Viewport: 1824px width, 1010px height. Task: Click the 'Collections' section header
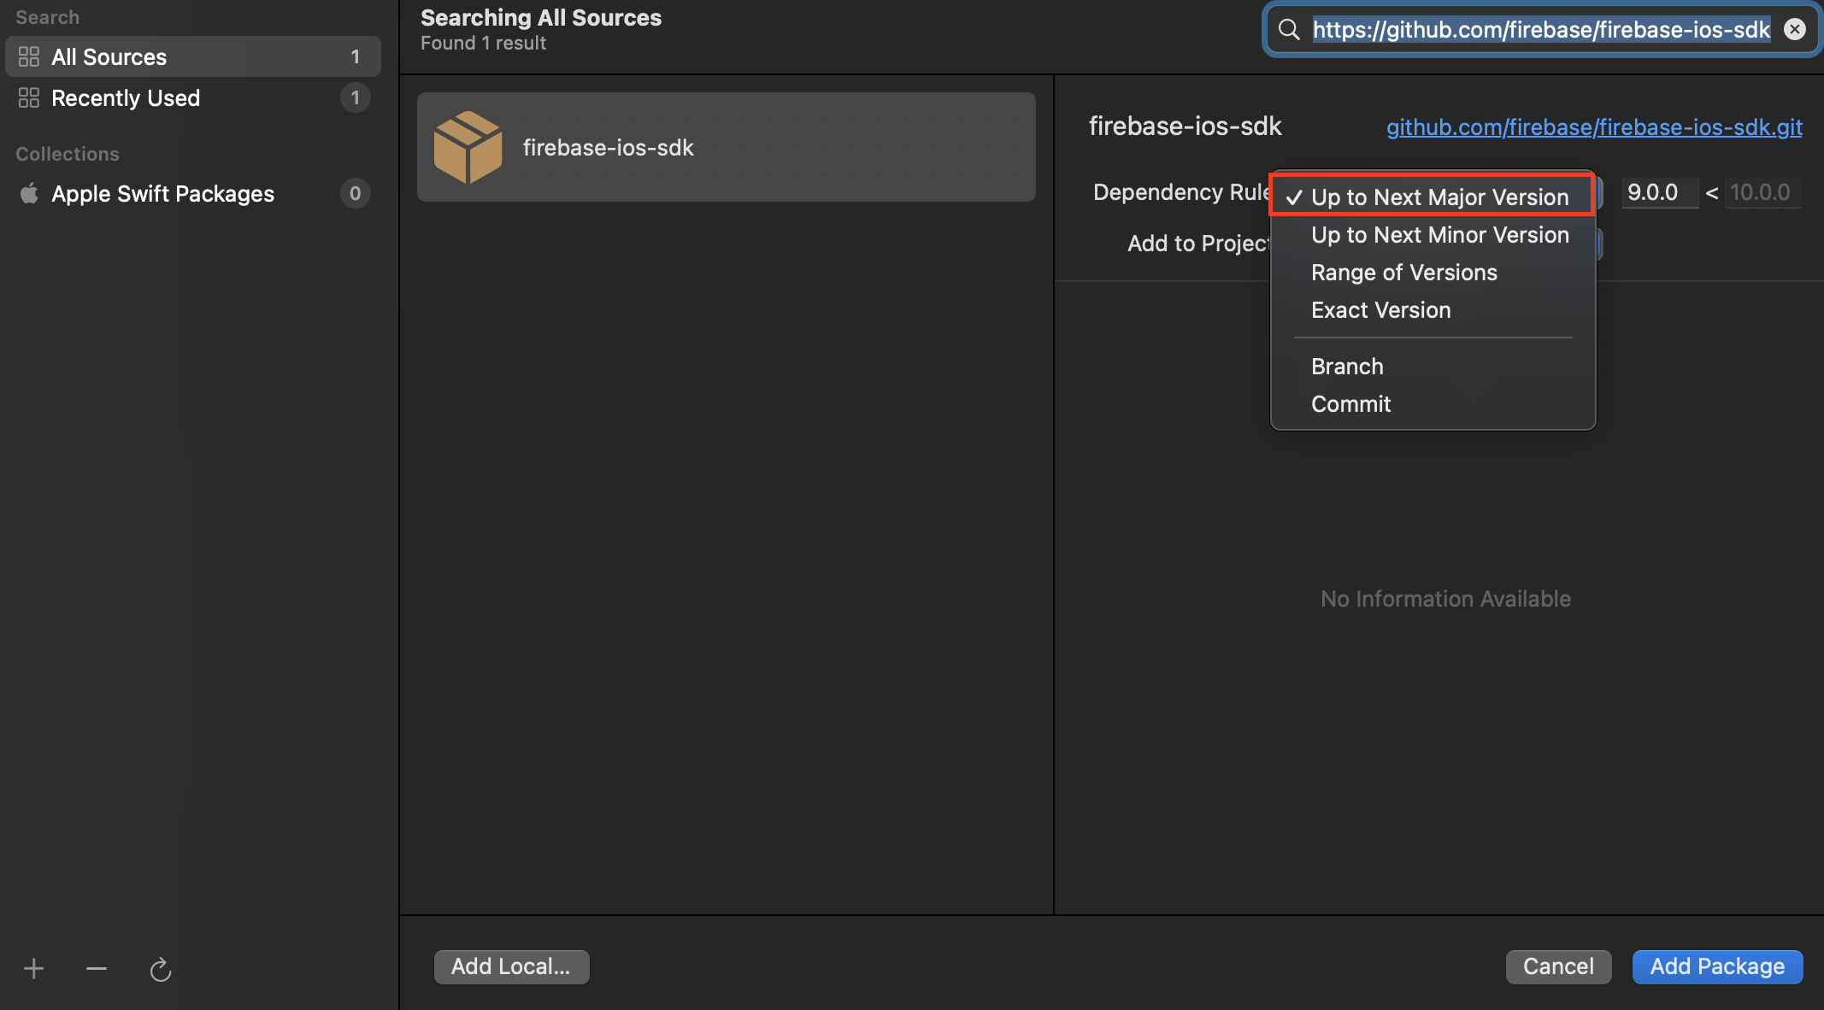(68, 154)
